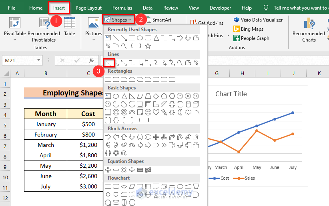Open the Page Layout tab
329x206 pixels.
(x=88, y=8)
